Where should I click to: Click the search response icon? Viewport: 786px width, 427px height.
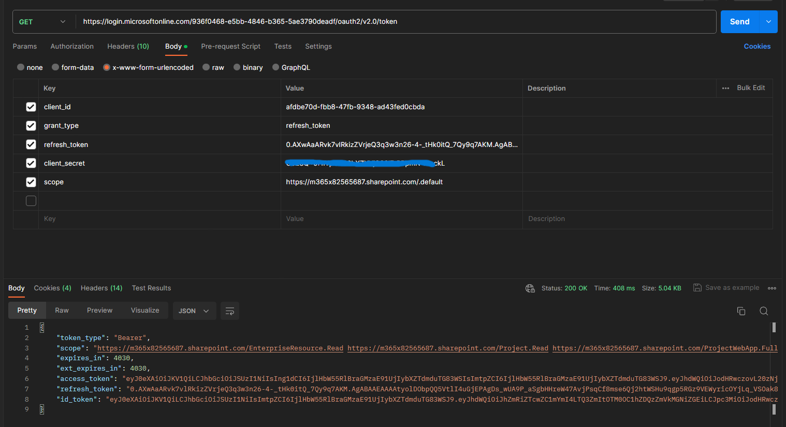(x=764, y=311)
